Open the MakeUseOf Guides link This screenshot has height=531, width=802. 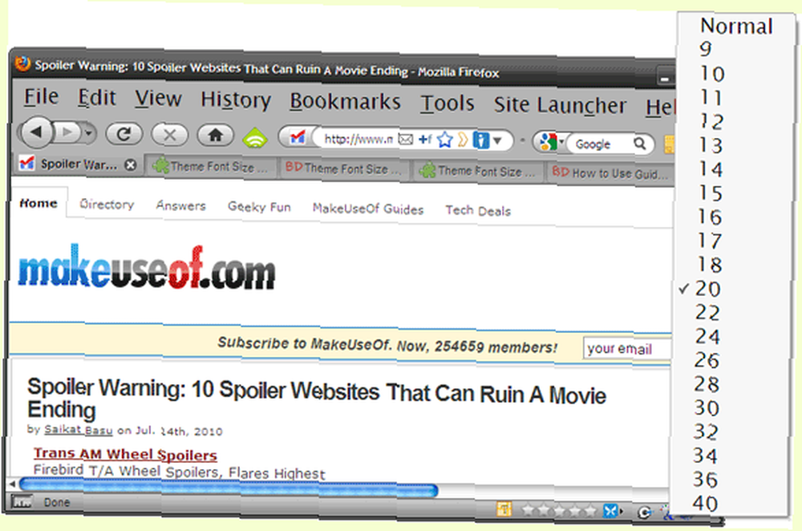point(368,209)
